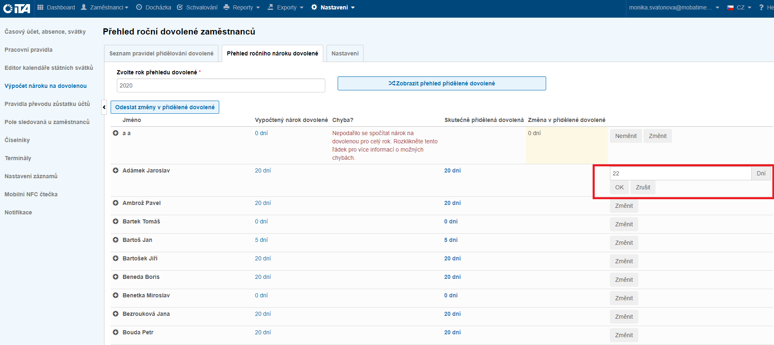Open the Zaměstnanci dropdown menu
The image size is (774, 345).
[x=105, y=7]
